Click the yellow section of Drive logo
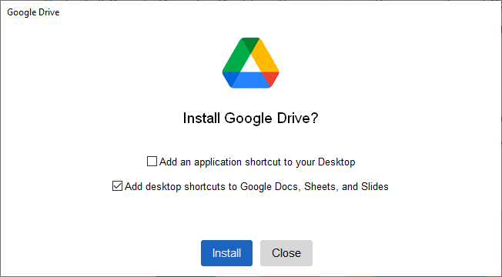Screen dimensions: 502x277 pos(266,58)
